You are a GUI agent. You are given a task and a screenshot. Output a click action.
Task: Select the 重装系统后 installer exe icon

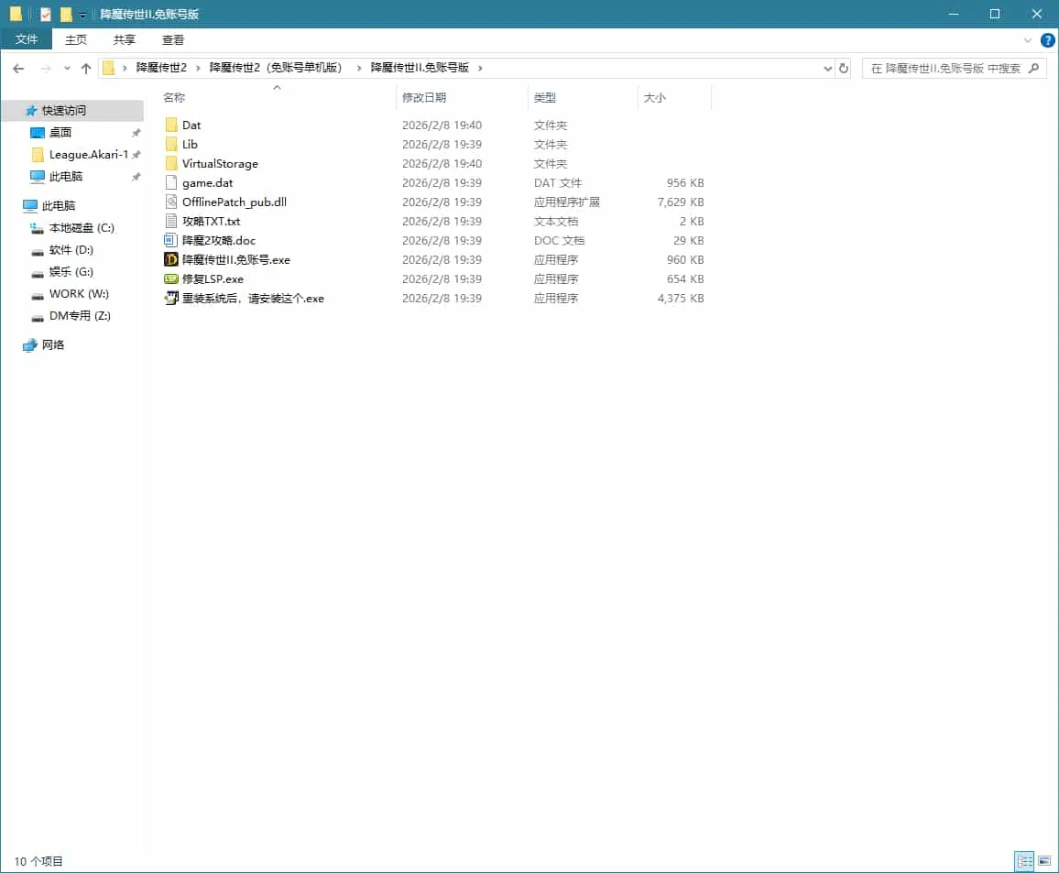click(x=171, y=298)
